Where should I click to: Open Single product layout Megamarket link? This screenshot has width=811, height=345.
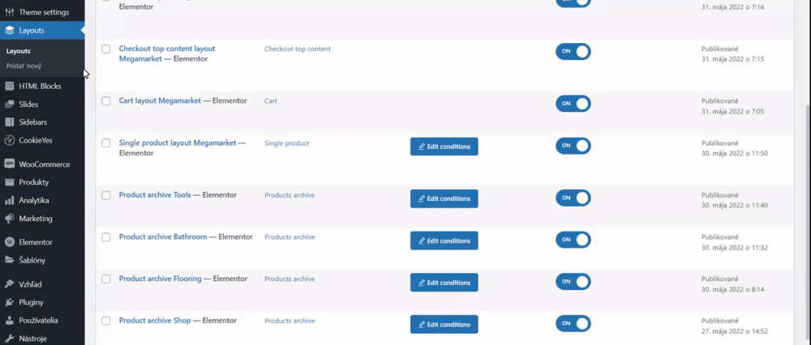tap(178, 143)
